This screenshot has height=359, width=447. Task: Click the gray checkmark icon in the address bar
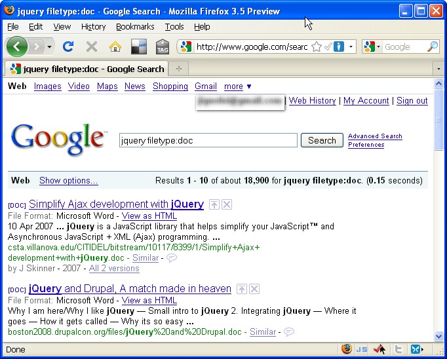click(x=328, y=47)
